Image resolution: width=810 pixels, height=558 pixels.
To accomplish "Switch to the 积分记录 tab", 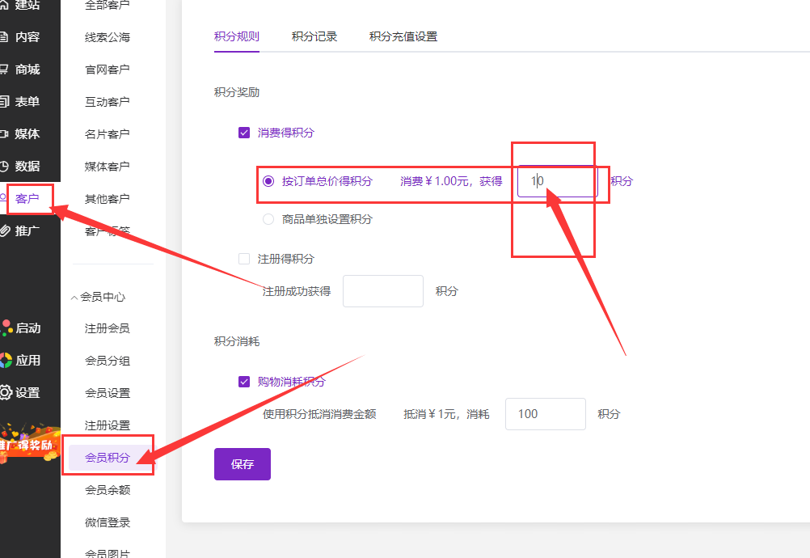I will pos(314,36).
